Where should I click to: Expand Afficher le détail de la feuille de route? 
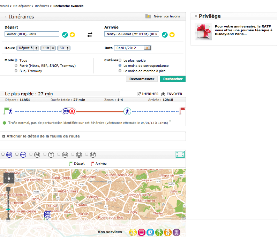[43, 136]
